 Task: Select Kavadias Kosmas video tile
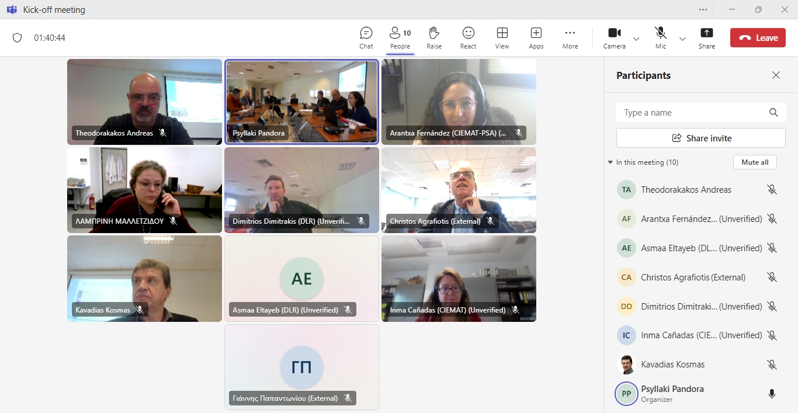click(x=144, y=279)
